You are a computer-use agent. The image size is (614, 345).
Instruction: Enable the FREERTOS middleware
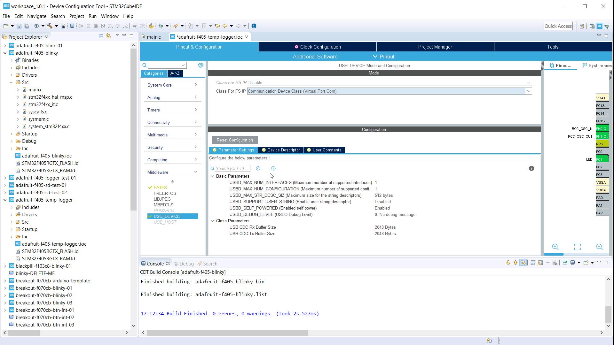tap(165, 193)
